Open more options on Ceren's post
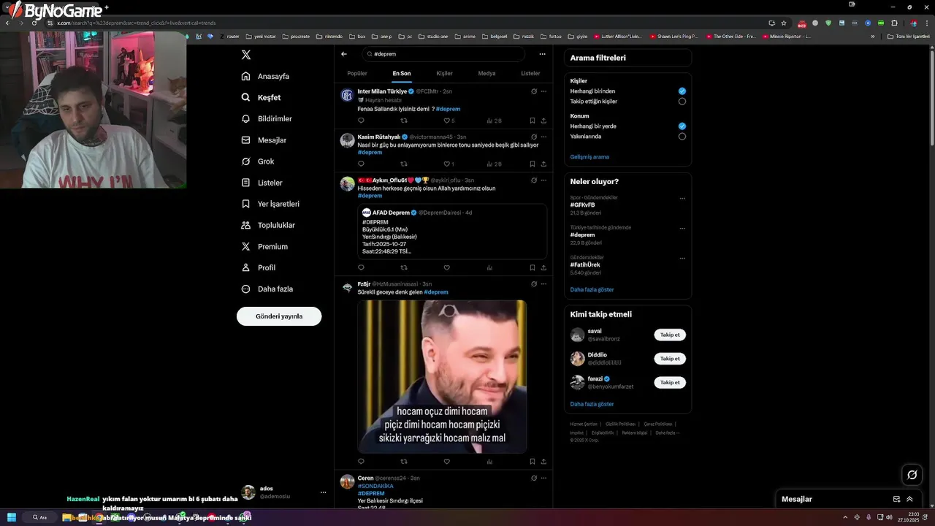 tap(543, 478)
